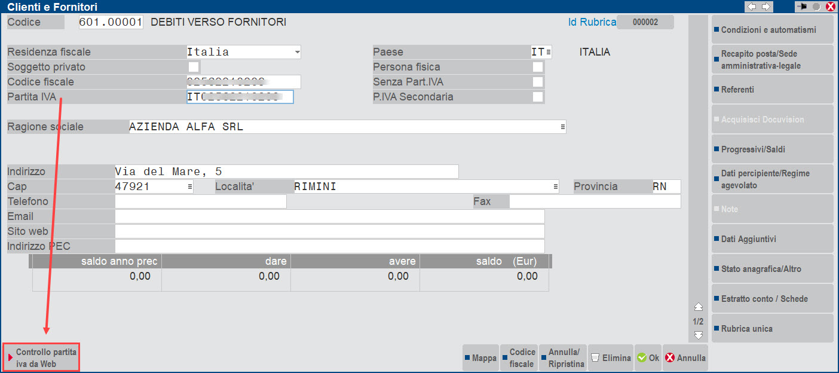The width and height of the screenshot is (839, 373).
Task: Click into the Email input field
Action: point(329,216)
